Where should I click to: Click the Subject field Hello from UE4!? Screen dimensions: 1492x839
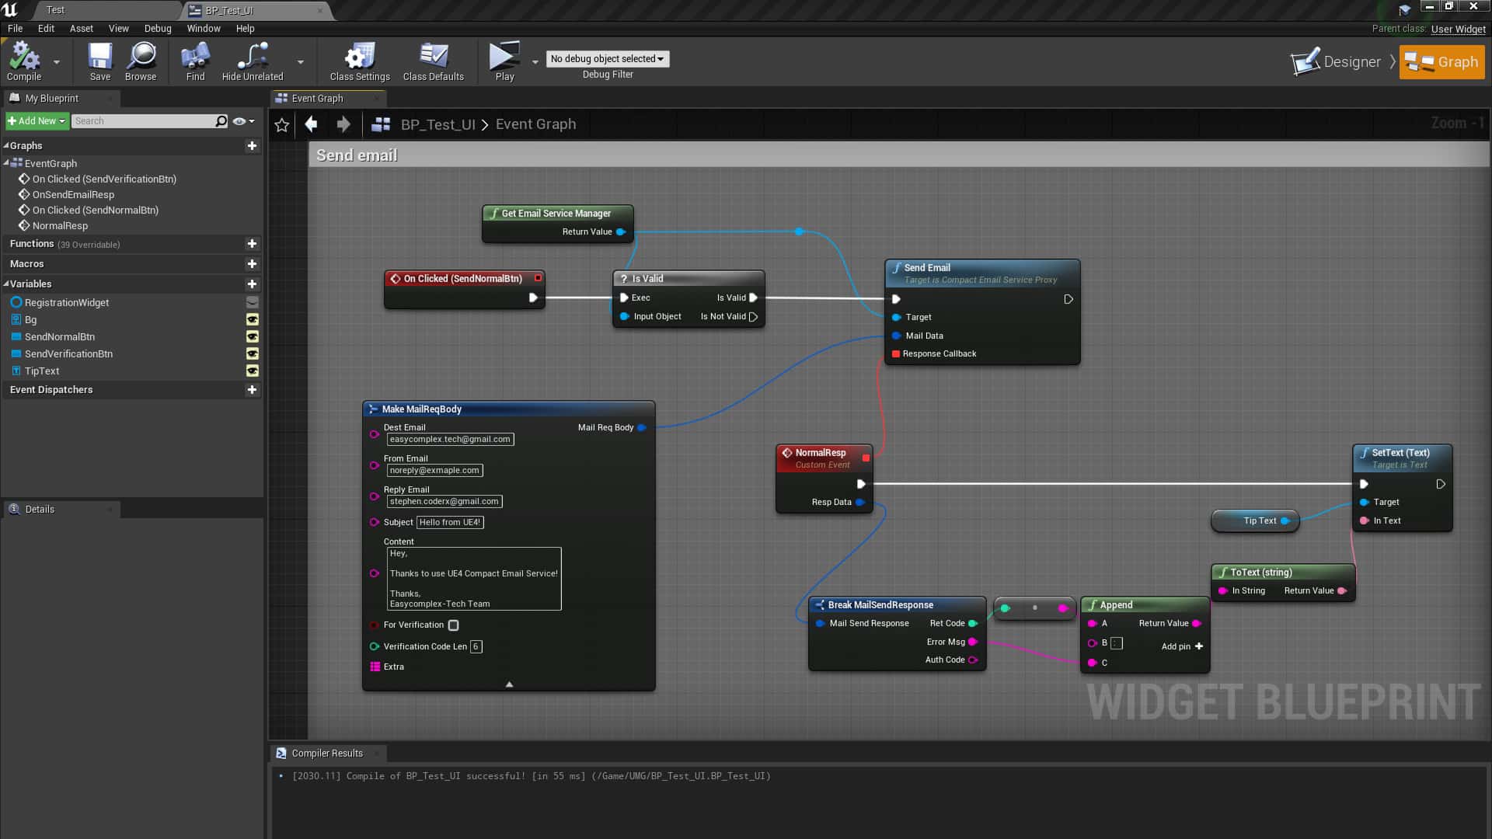pos(450,523)
